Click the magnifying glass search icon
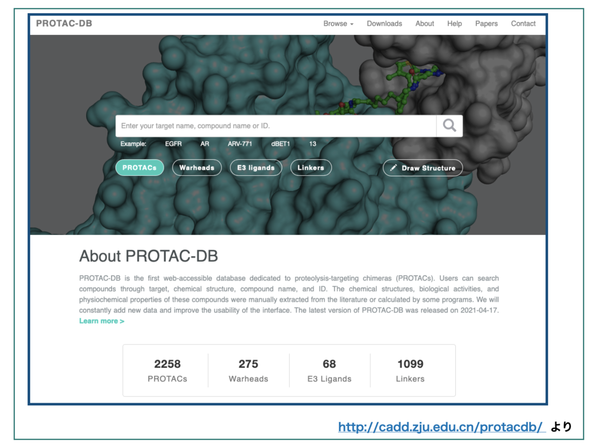Image resolution: width=589 pixels, height=448 pixels. 449,126
